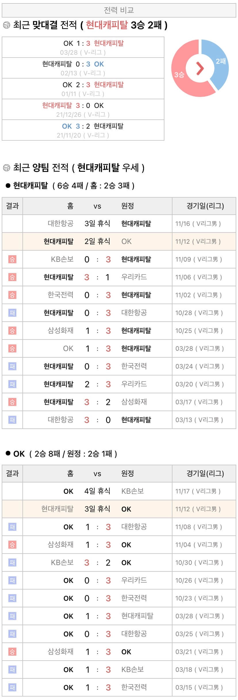The image size is (238, 700).
Task: Click the 패 badge for 11/08 OK match
Action: tap(12, 527)
